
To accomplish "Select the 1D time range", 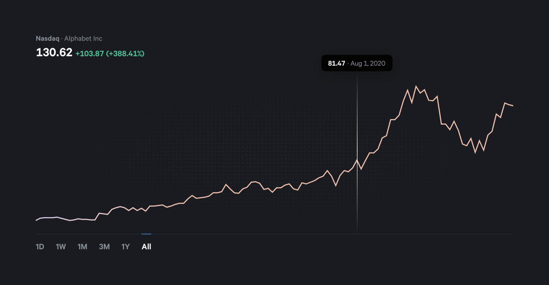I will tap(40, 246).
